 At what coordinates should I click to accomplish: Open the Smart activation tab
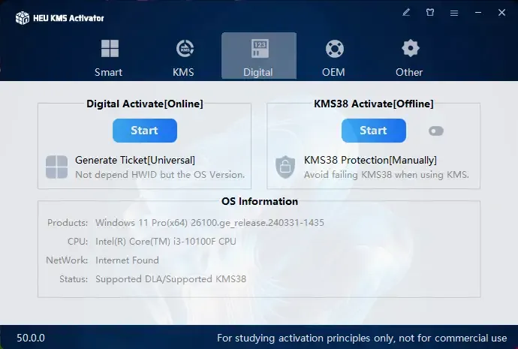[109, 57]
